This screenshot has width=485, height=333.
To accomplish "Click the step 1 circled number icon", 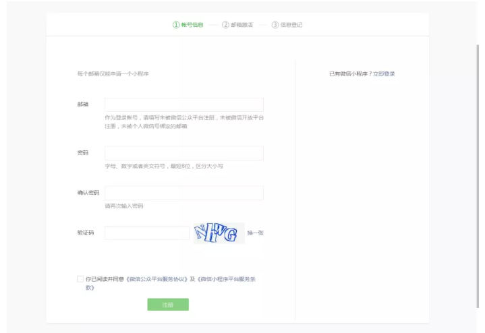I will tap(176, 25).
